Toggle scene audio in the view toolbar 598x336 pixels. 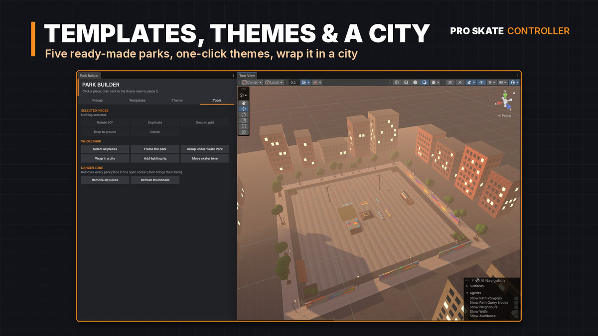point(460,83)
